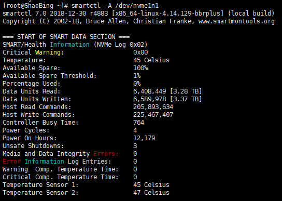Select the Power Cycles value '4'

pos(135,130)
